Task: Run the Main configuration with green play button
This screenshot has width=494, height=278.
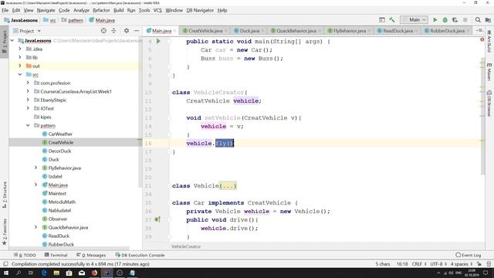Action: pos(435,20)
